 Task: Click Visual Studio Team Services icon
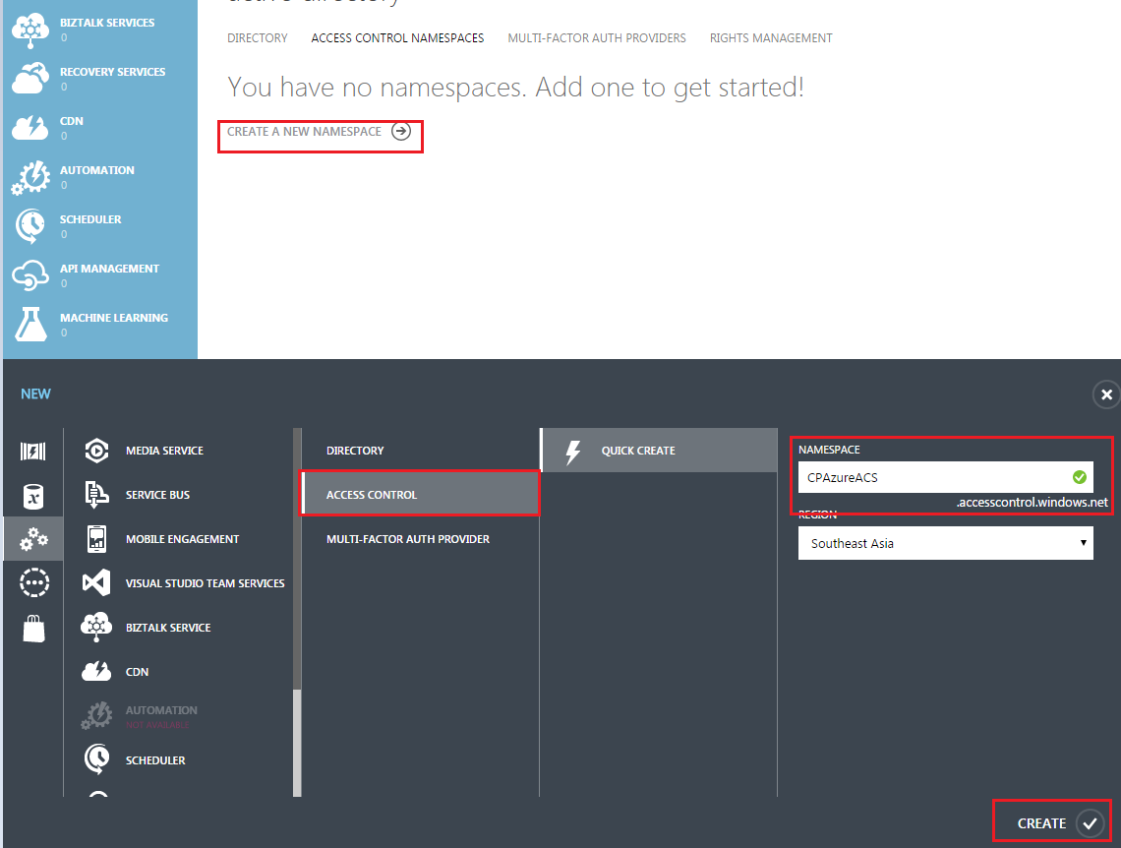click(x=96, y=583)
